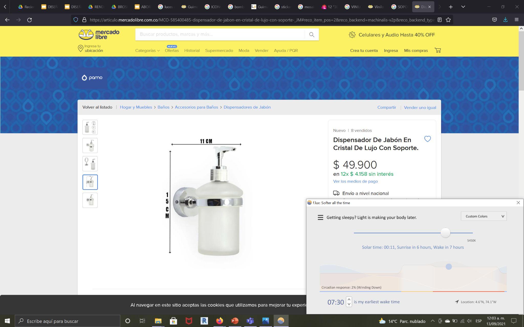This screenshot has width=524, height=327.
Task: Toggle Firefox reader view icon
Action: click(x=440, y=20)
